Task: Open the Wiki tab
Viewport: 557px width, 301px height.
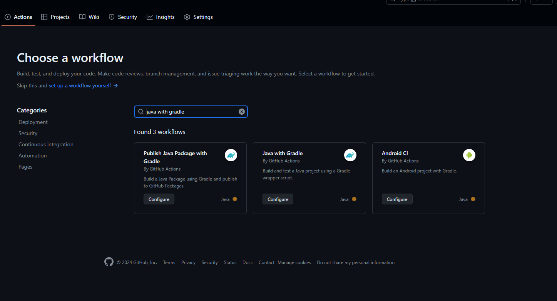Action: [89, 17]
